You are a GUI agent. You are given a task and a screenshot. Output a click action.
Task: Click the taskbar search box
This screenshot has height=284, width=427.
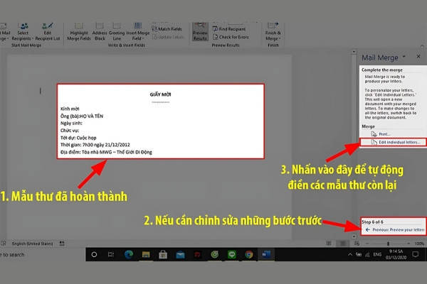[42, 255]
